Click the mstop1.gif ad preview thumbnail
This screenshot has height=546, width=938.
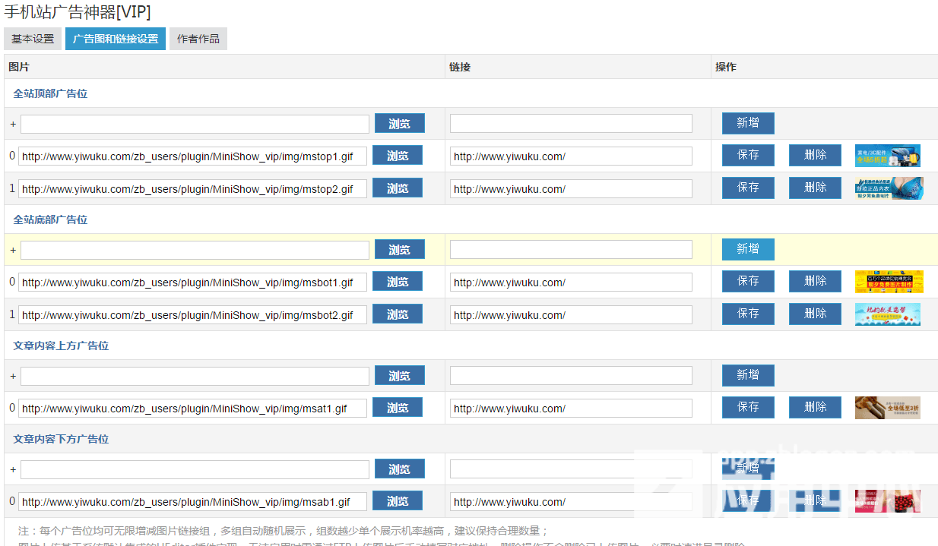[x=887, y=156]
